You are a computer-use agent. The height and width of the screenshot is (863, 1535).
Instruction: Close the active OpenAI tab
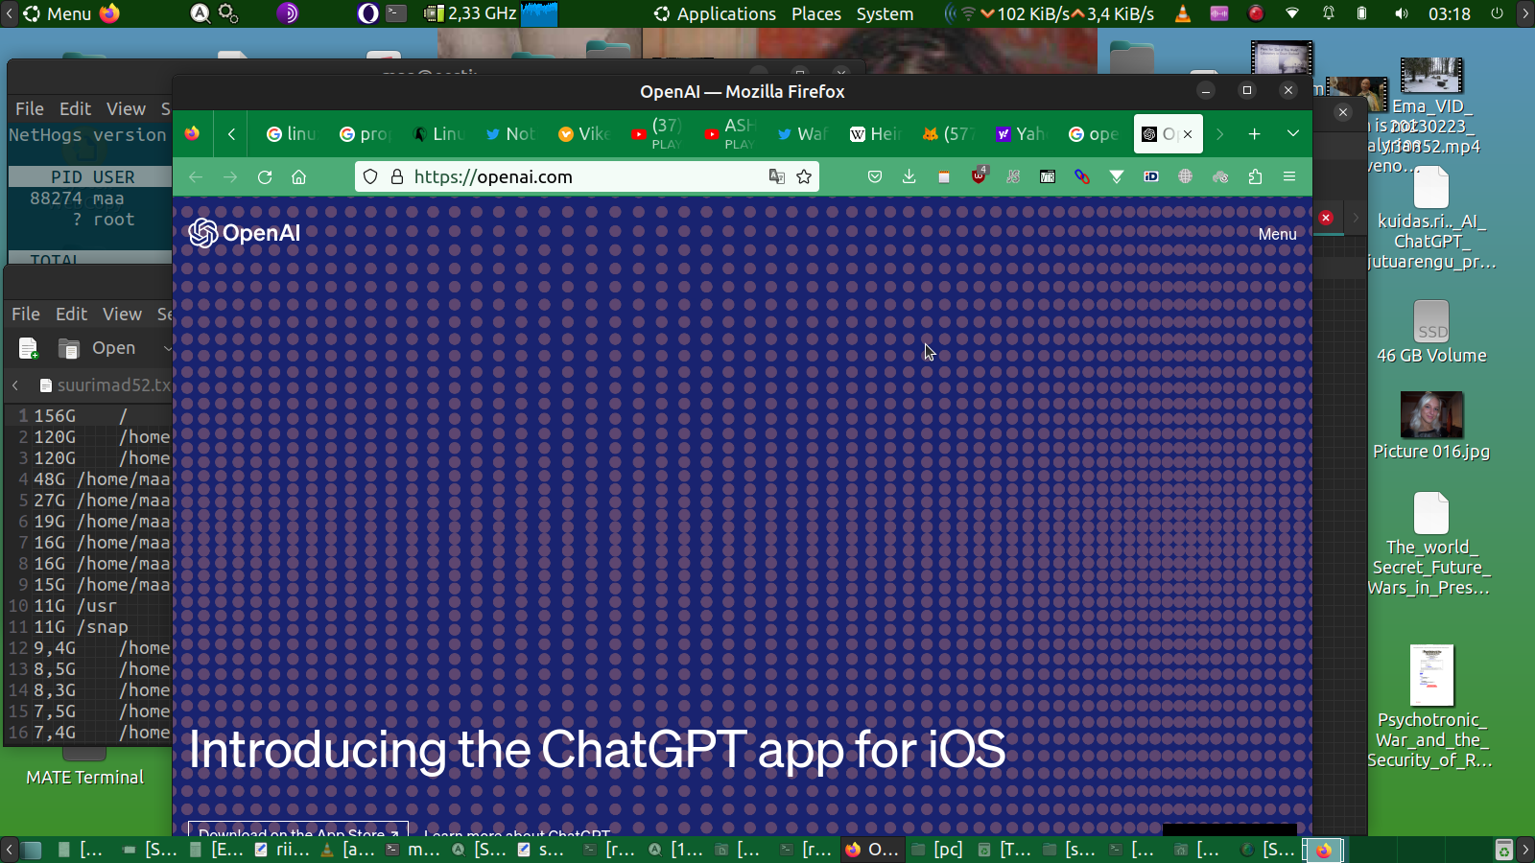[x=1188, y=134]
